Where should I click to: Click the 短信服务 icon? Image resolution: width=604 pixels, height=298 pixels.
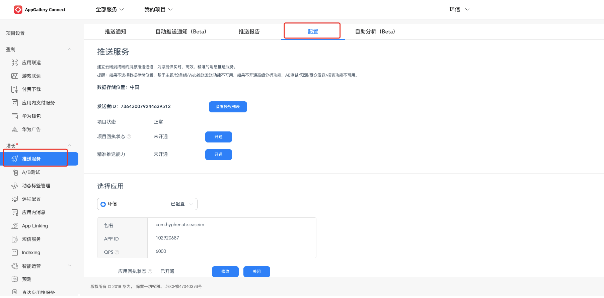coord(15,239)
